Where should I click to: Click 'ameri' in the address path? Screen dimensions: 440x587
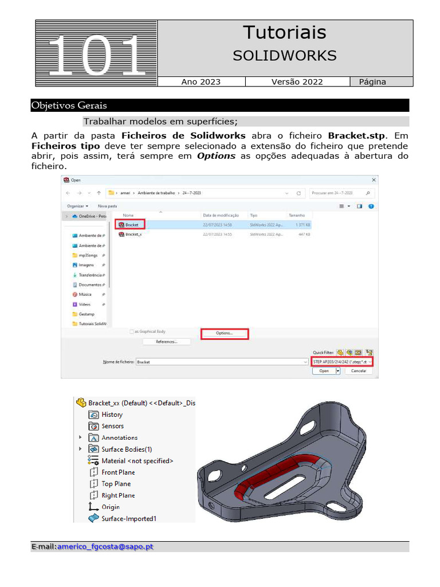125,193
